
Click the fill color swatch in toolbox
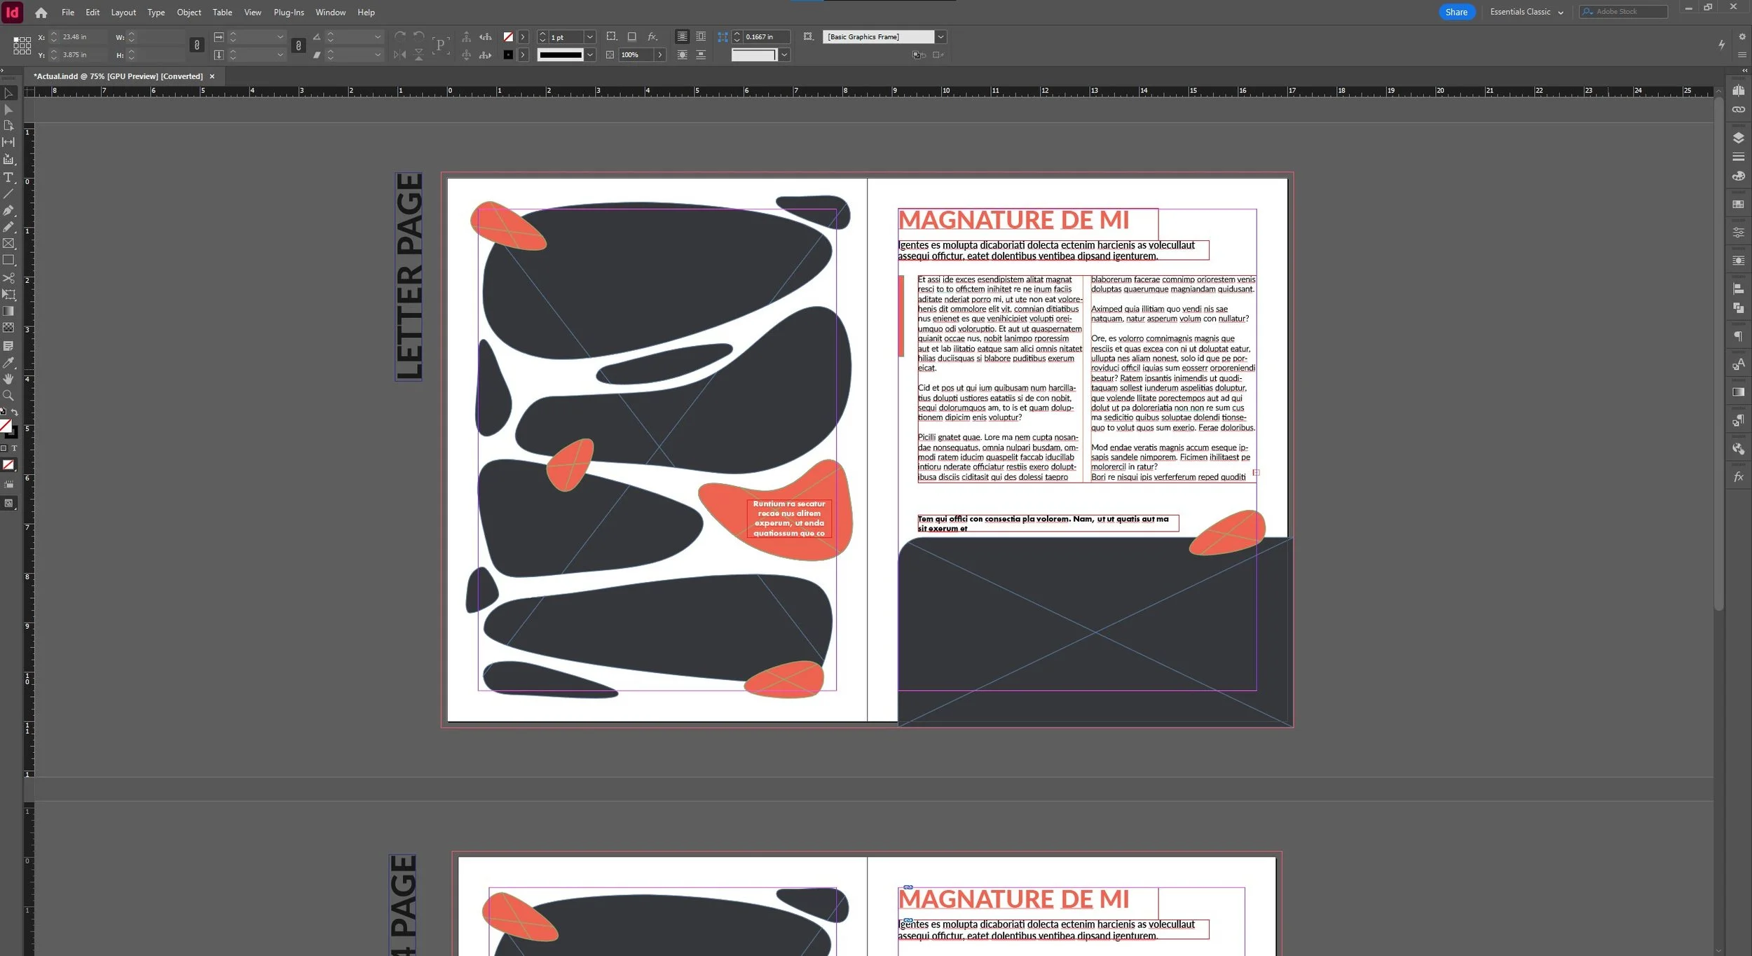pyautogui.click(x=6, y=426)
